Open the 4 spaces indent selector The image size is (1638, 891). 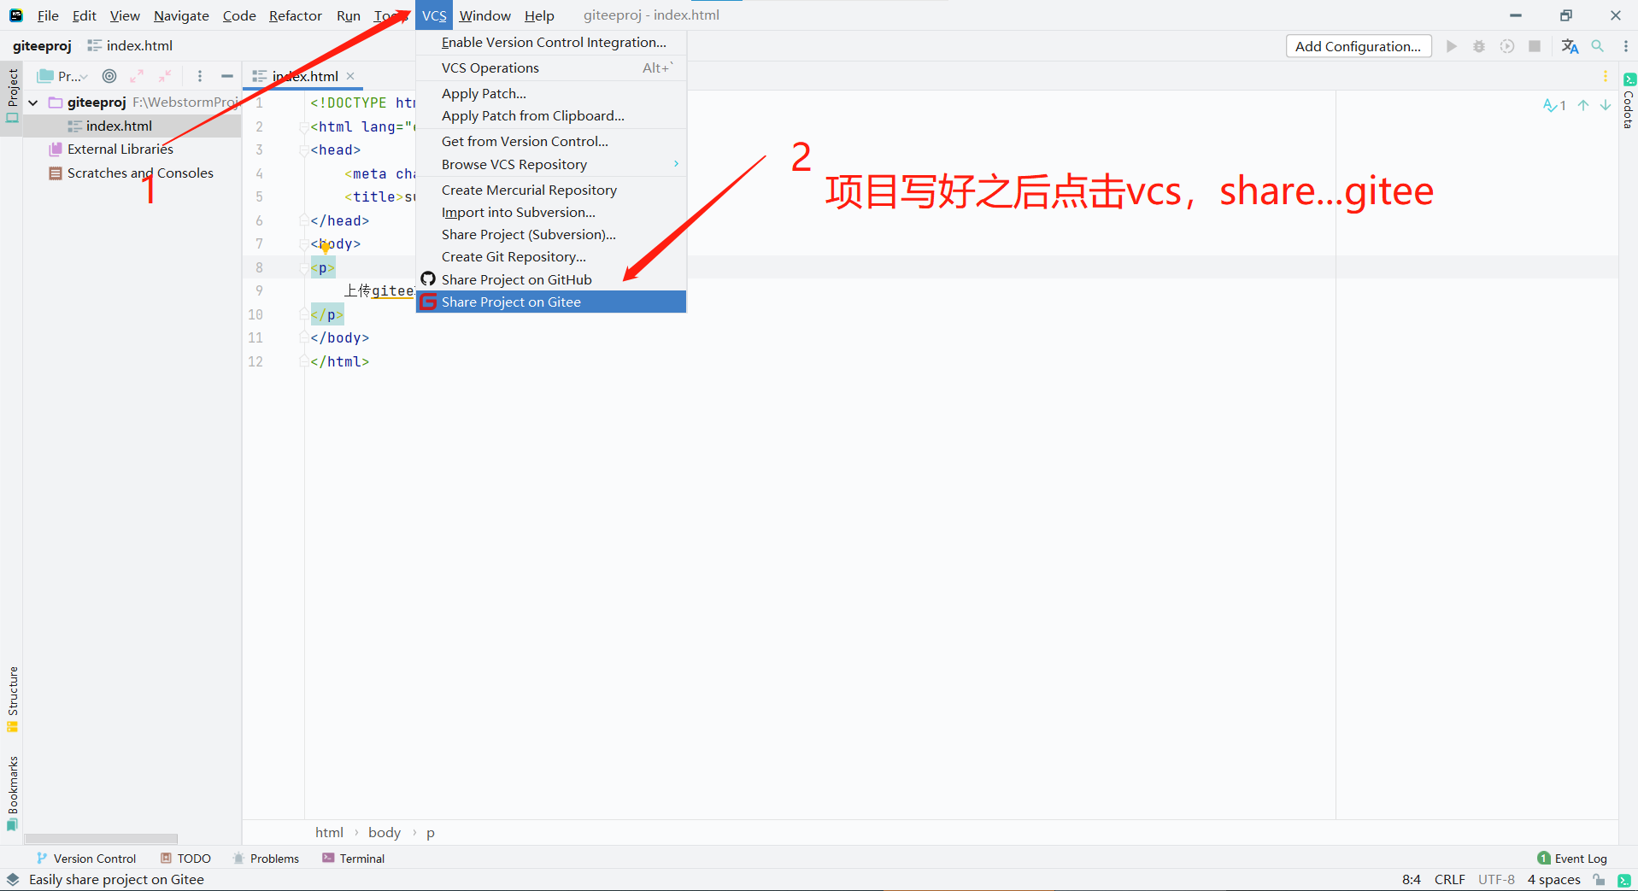click(x=1553, y=880)
